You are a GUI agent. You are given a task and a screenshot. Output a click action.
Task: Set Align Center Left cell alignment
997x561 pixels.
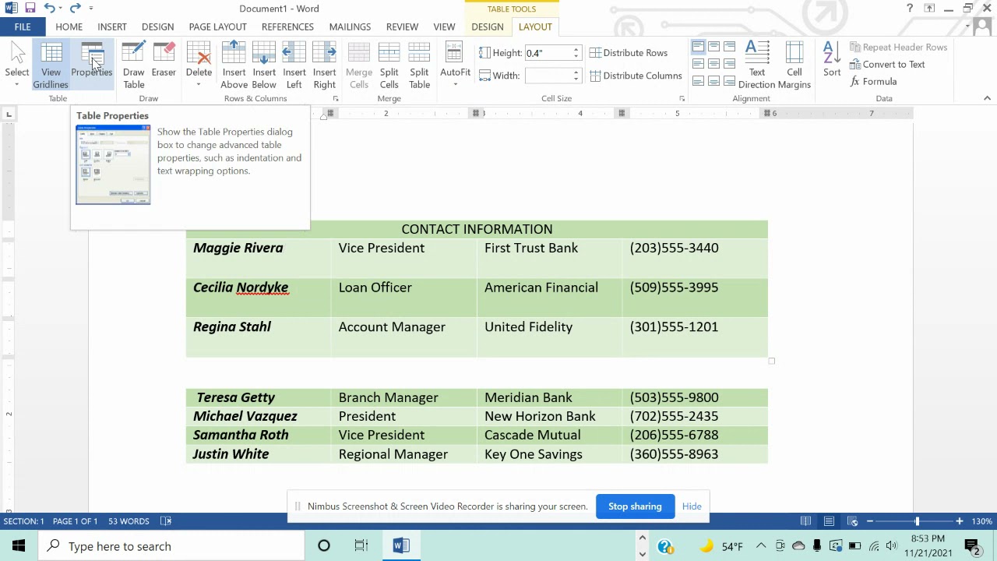[x=698, y=64]
